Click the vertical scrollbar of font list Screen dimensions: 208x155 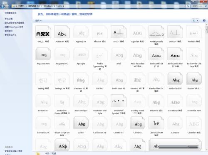pos(206,87)
